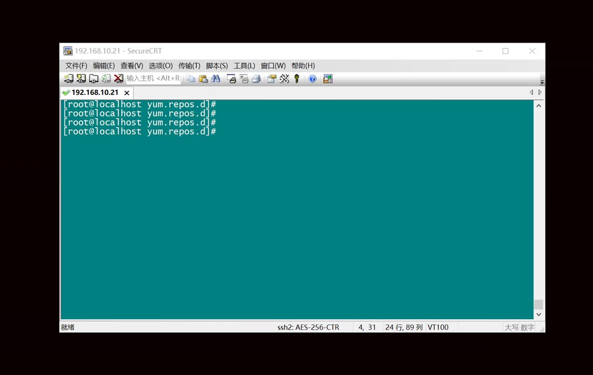Click the Reconnect green arrows icon
Image resolution: width=593 pixels, height=375 pixels.
(106, 79)
